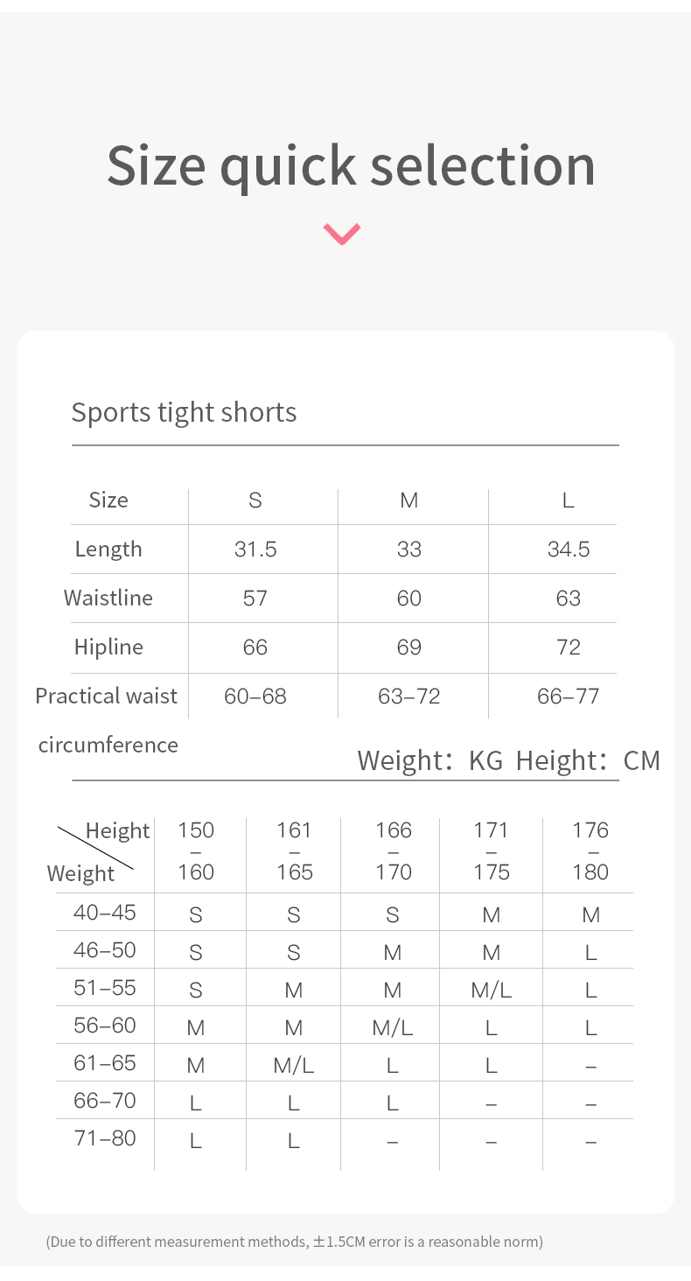Select the 40–45 weight row label

(105, 913)
